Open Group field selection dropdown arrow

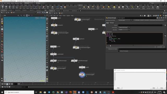coord(163,25)
